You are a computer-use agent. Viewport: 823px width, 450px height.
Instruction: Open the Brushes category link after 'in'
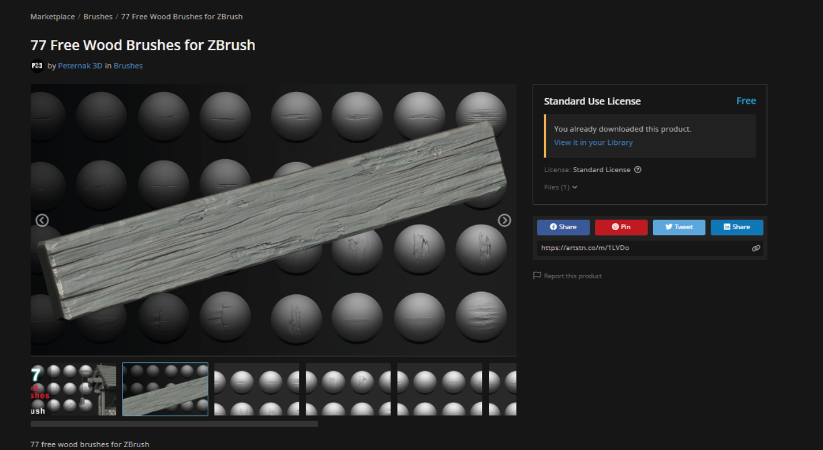[128, 66]
